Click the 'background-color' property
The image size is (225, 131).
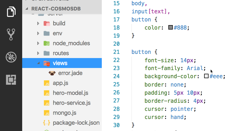[170, 76]
